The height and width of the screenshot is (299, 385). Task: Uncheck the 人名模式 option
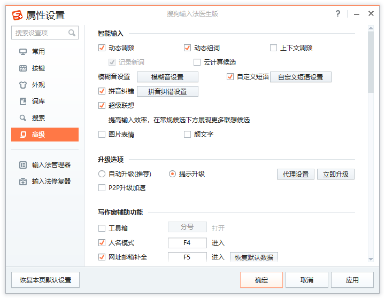click(x=102, y=243)
